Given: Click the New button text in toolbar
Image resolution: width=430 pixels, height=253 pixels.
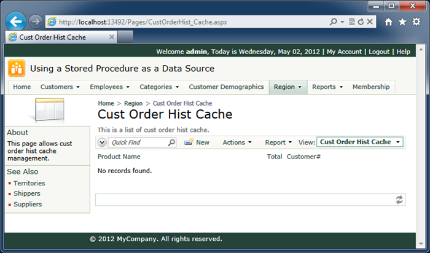Looking at the screenshot, I should click(203, 142).
